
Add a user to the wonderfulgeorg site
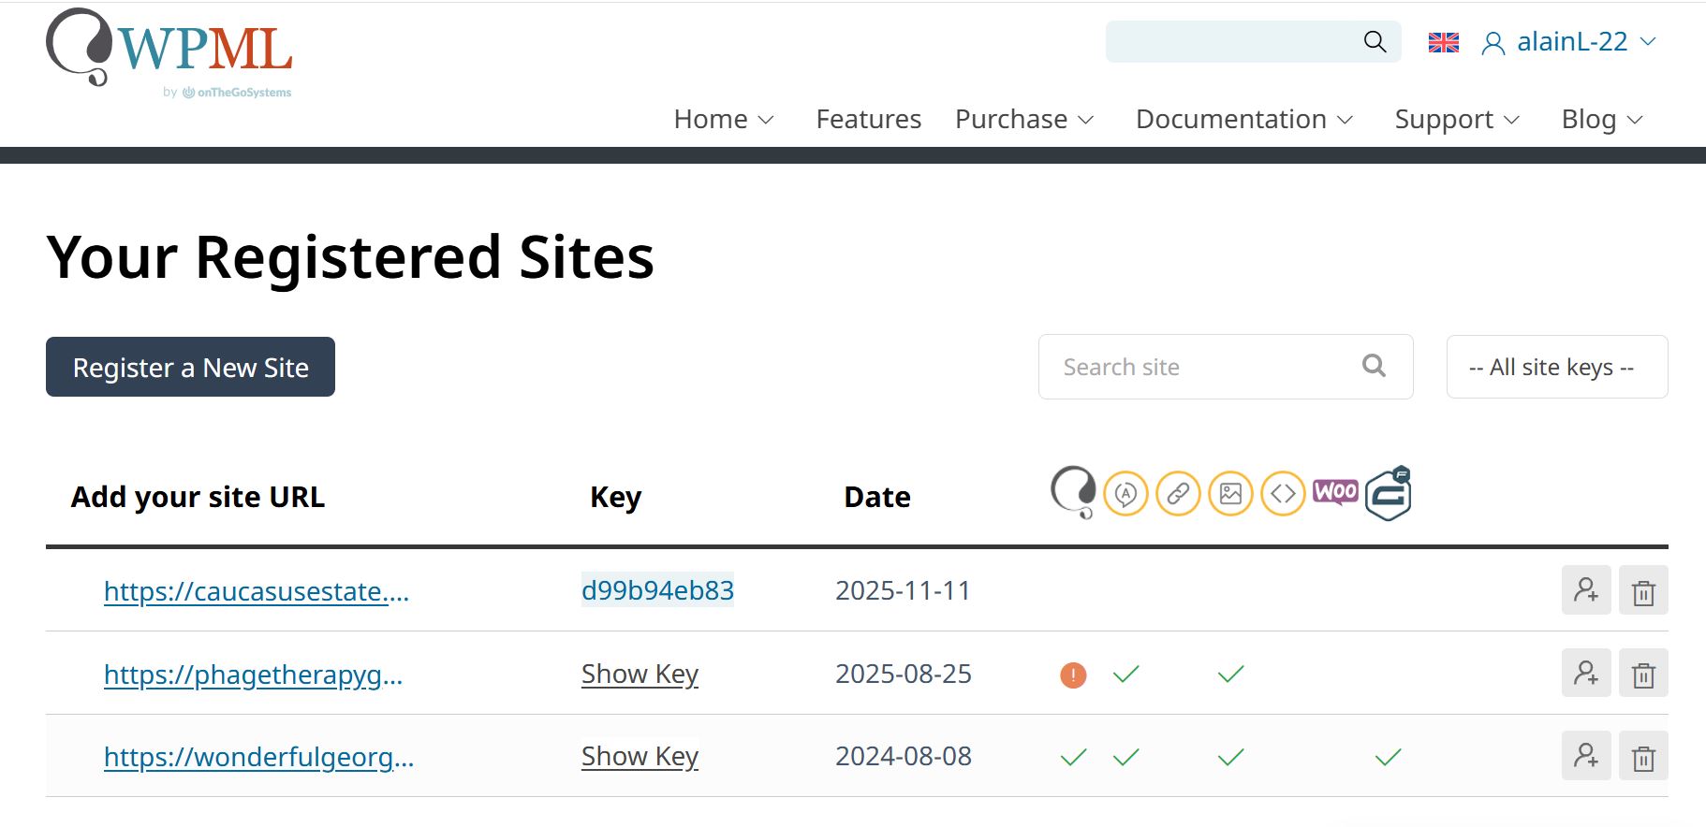(x=1585, y=756)
